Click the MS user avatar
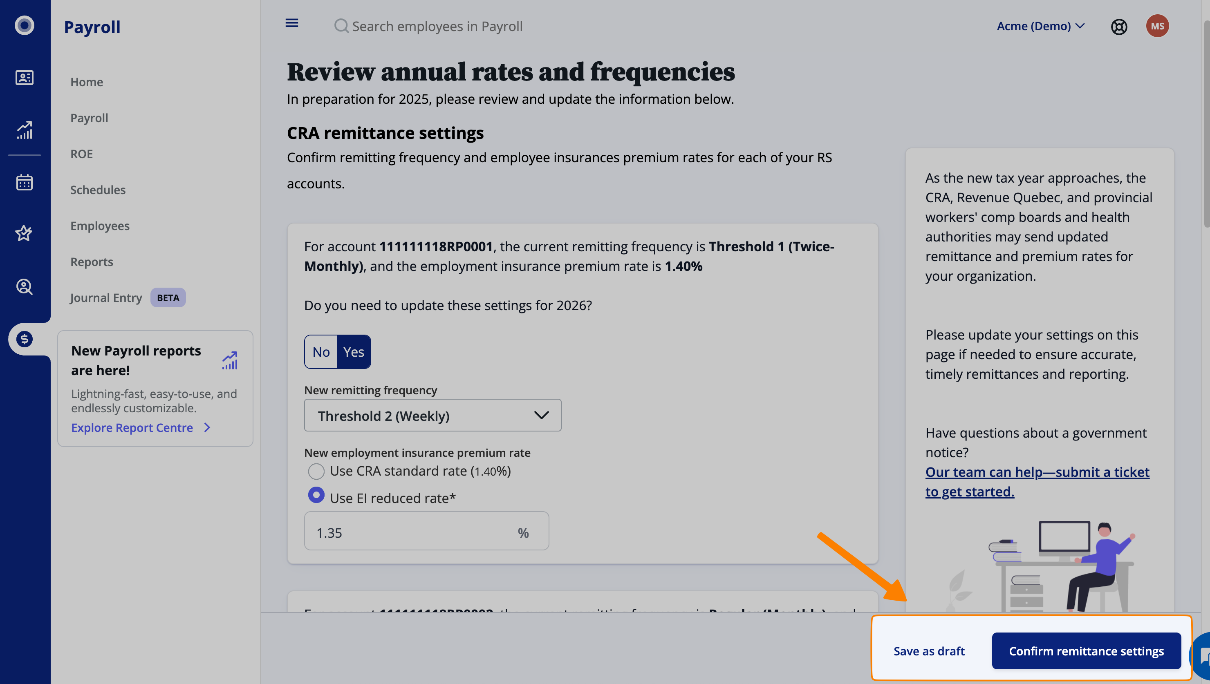Image resolution: width=1210 pixels, height=684 pixels. [x=1157, y=26]
